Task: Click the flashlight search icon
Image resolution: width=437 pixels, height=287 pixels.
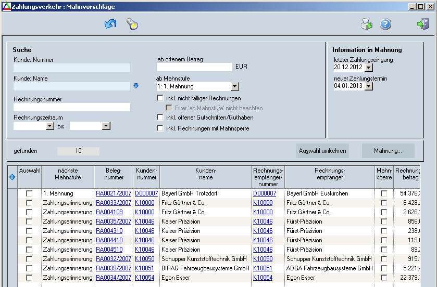Action: [132, 24]
